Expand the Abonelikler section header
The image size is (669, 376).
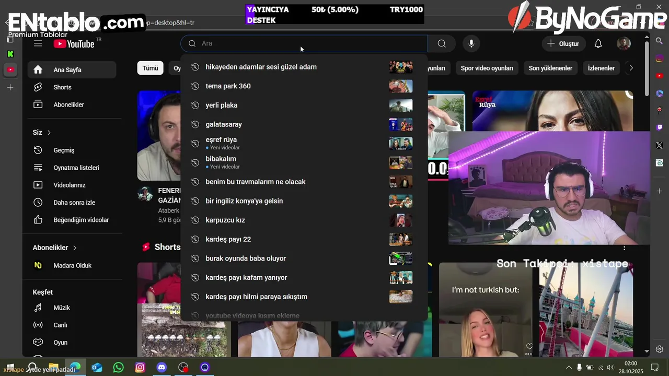54,248
